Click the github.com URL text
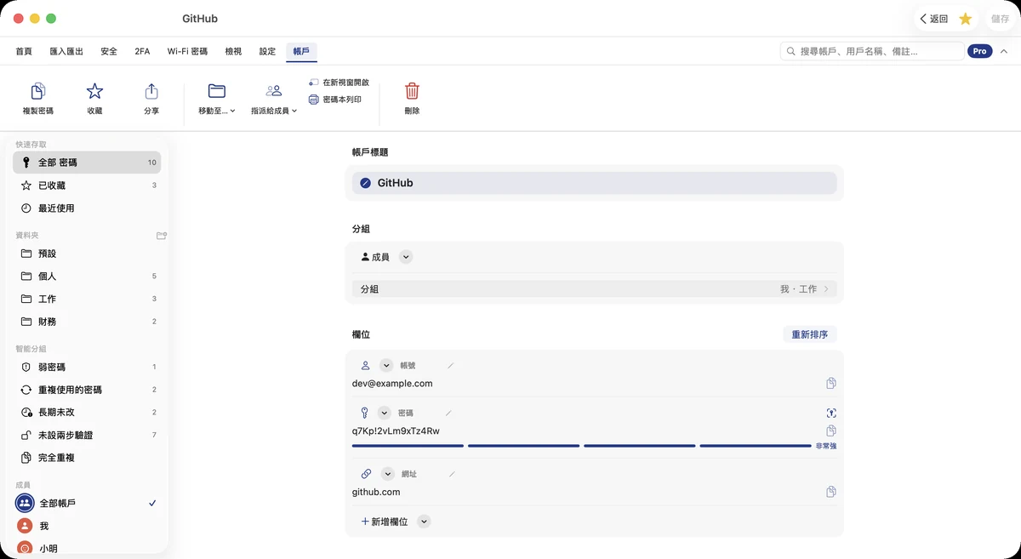The height and width of the screenshot is (559, 1021). pyautogui.click(x=376, y=492)
